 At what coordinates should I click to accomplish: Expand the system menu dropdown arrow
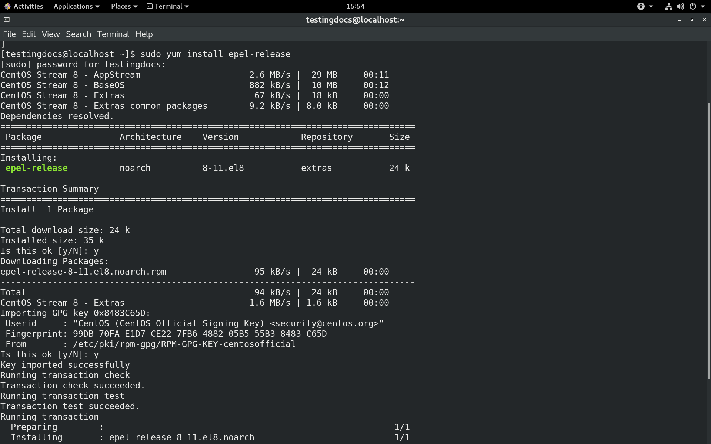tap(703, 6)
